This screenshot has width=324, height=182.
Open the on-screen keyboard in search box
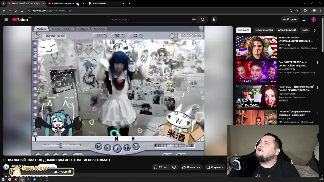(x=194, y=19)
